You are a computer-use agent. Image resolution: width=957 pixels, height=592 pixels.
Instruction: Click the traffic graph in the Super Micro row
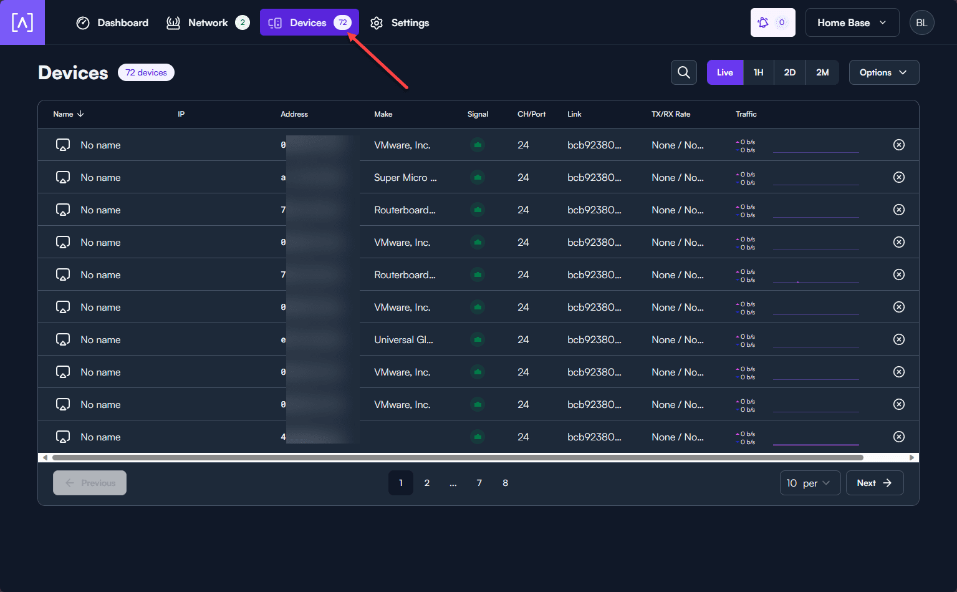click(x=816, y=178)
